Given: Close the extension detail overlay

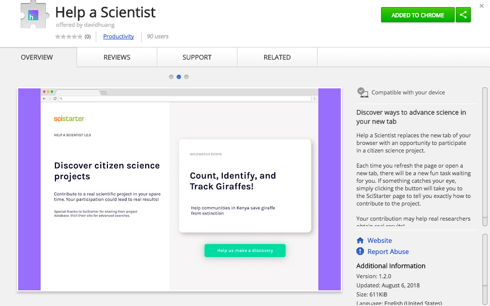Looking at the screenshot, I should click(x=481, y=6).
